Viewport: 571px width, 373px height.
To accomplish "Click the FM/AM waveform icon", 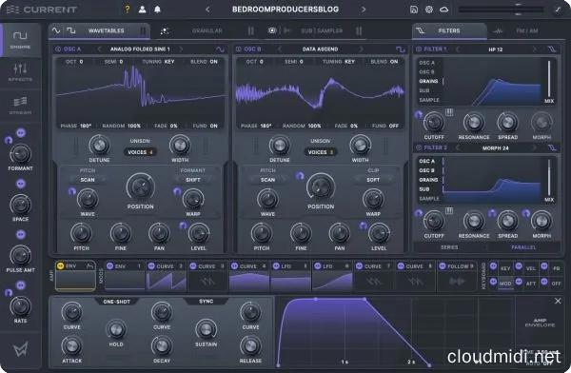I will (498, 31).
